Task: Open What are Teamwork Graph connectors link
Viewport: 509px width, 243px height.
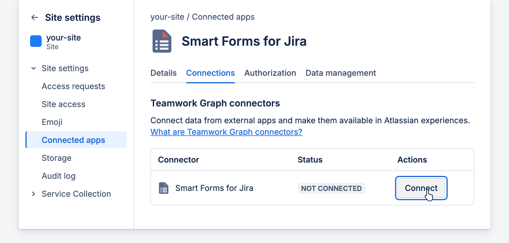Action: 226,132
